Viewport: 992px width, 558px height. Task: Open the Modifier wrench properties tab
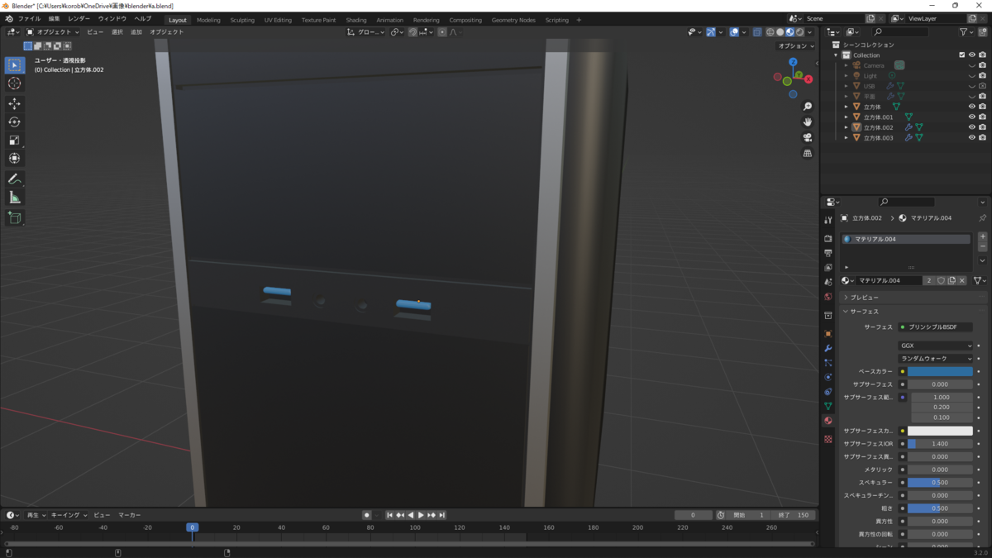point(828,349)
